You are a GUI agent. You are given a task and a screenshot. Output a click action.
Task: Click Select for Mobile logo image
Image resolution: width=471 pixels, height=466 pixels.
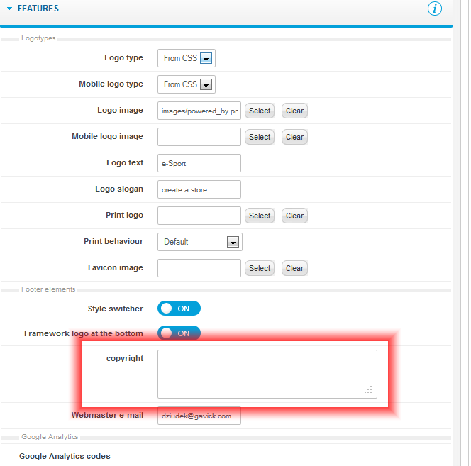pos(260,137)
